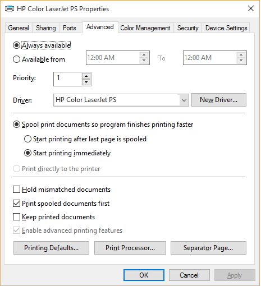
Task: Click Cancel to discard changes
Action: click(x=189, y=275)
